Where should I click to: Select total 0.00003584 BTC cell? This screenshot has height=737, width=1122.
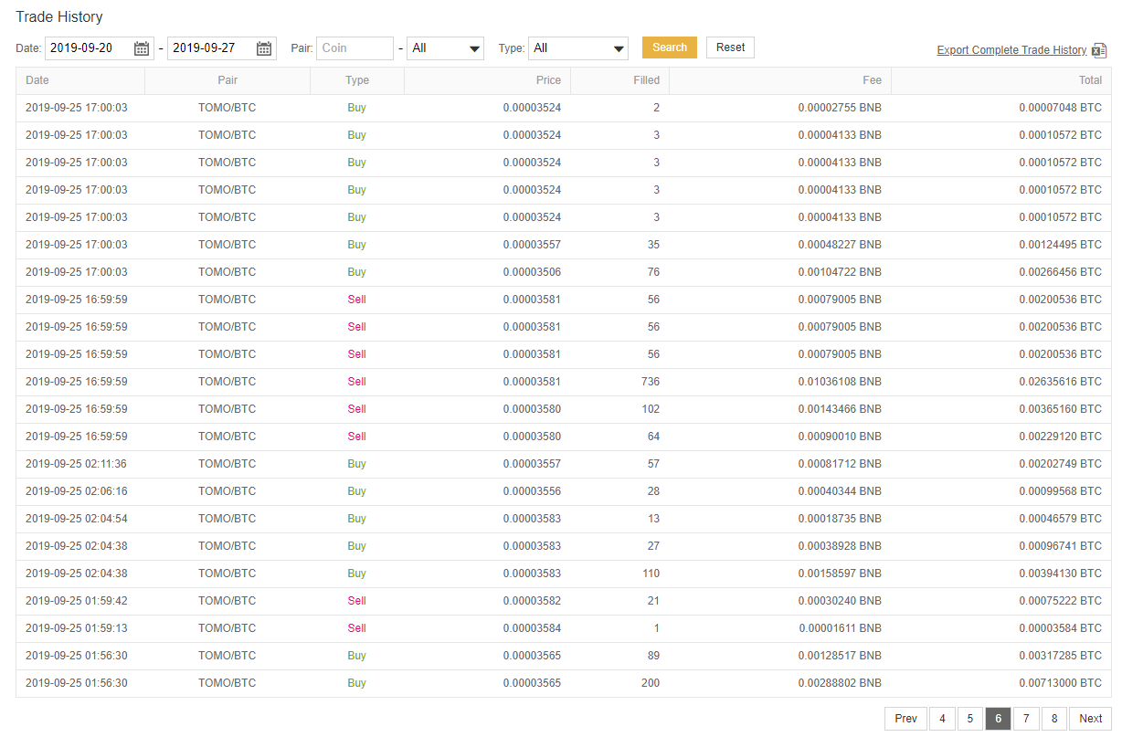[x=1060, y=628]
